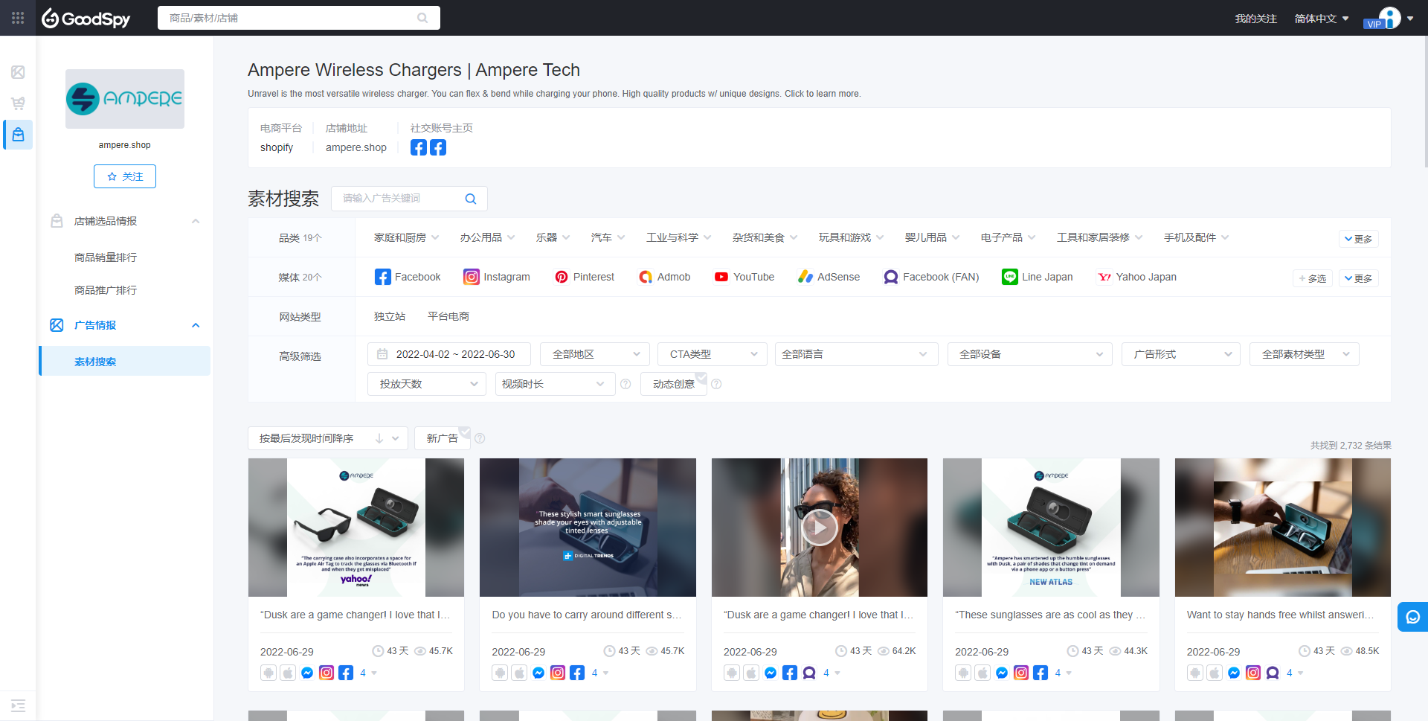The image size is (1428, 721).
Task: Expand 更多 in the 媒体 media row
Action: (x=1358, y=278)
